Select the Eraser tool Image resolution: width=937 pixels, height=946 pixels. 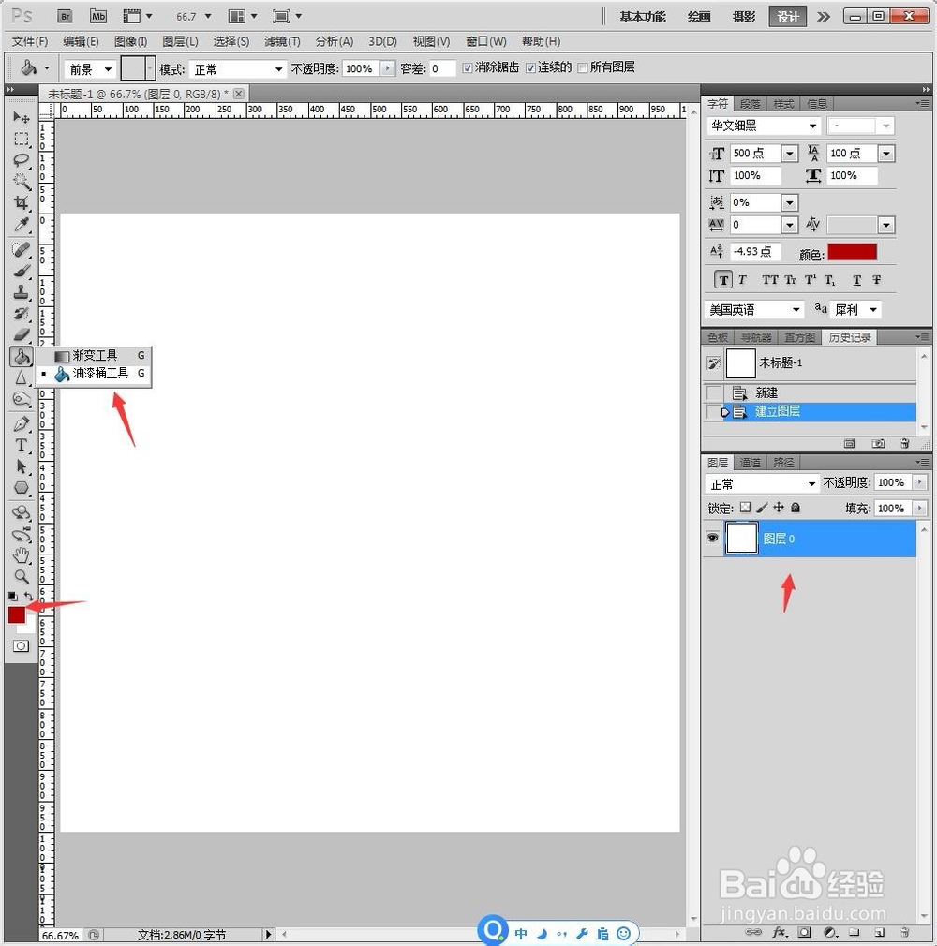(22, 334)
